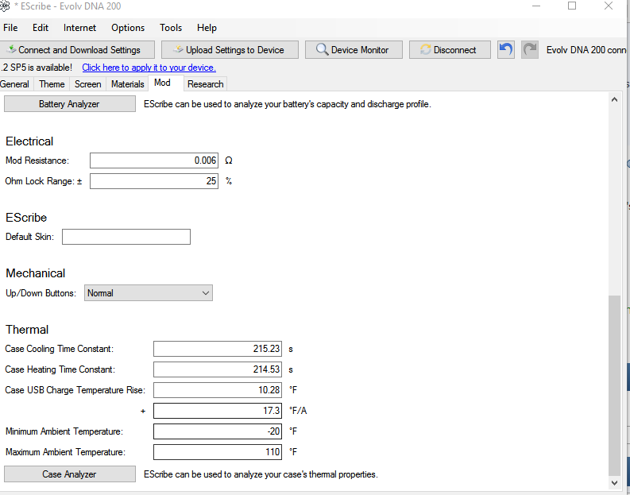This screenshot has width=630, height=495.
Task: Focus the Default Skin text field
Action: pyautogui.click(x=126, y=237)
